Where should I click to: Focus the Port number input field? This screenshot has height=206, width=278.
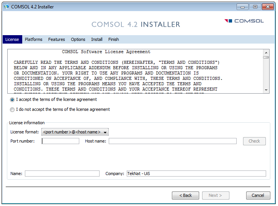coord(60,141)
